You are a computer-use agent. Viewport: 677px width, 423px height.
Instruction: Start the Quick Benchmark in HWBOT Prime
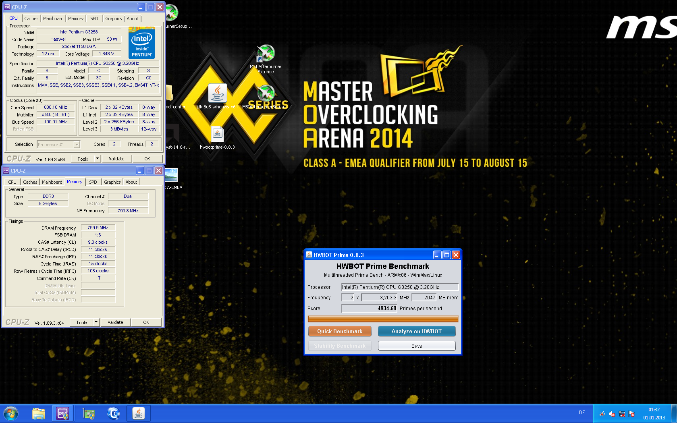point(340,331)
